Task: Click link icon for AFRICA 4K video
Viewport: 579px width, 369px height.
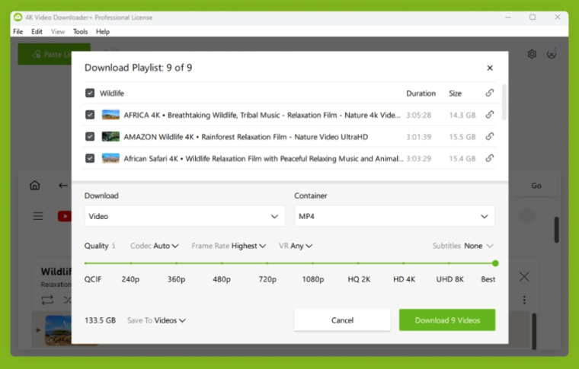Action: pyautogui.click(x=489, y=115)
